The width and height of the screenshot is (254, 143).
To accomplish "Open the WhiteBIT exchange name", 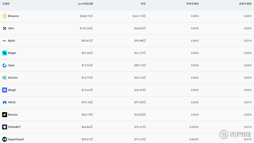I will (x=14, y=127).
